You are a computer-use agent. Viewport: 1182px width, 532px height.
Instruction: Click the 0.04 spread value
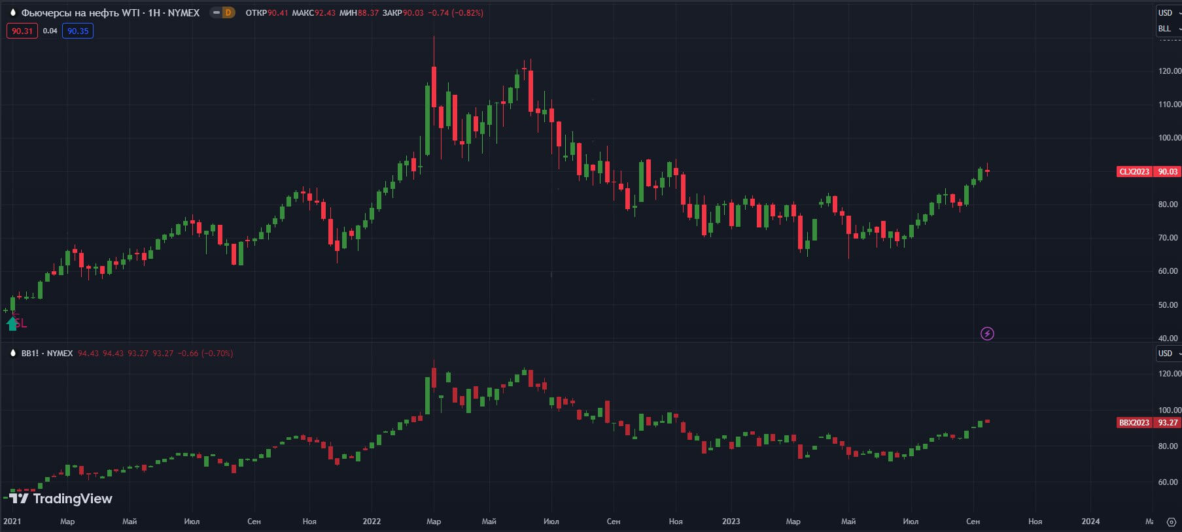(x=50, y=31)
